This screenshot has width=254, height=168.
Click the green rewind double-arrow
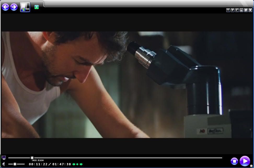pyautogui.click(x=74, y=164)
